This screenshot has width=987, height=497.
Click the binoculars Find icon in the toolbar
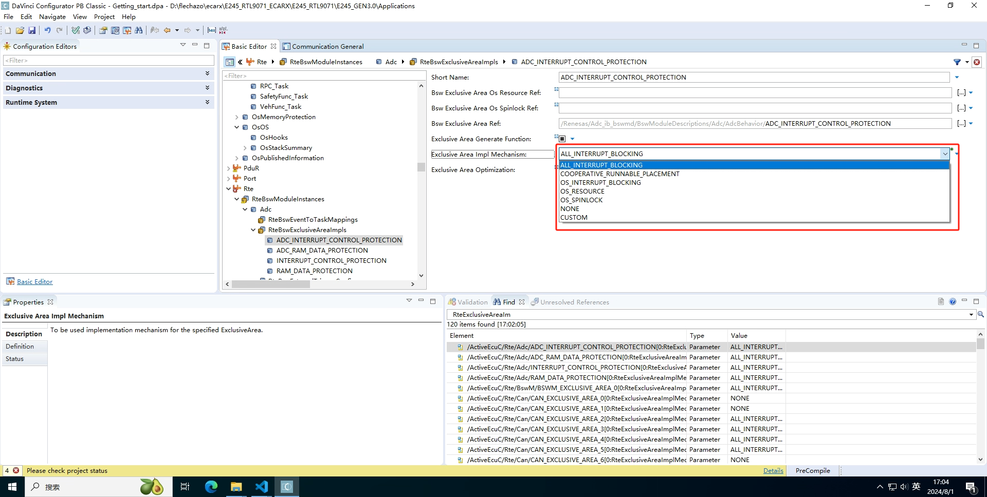[x=138, y=31]
